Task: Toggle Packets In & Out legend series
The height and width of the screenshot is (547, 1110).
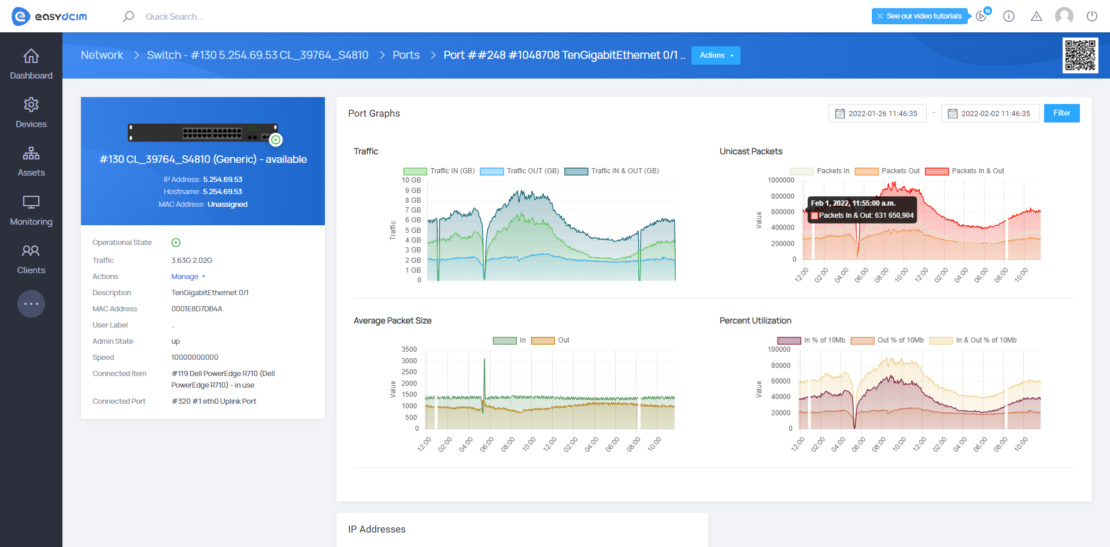Action: tap(965, 171)
